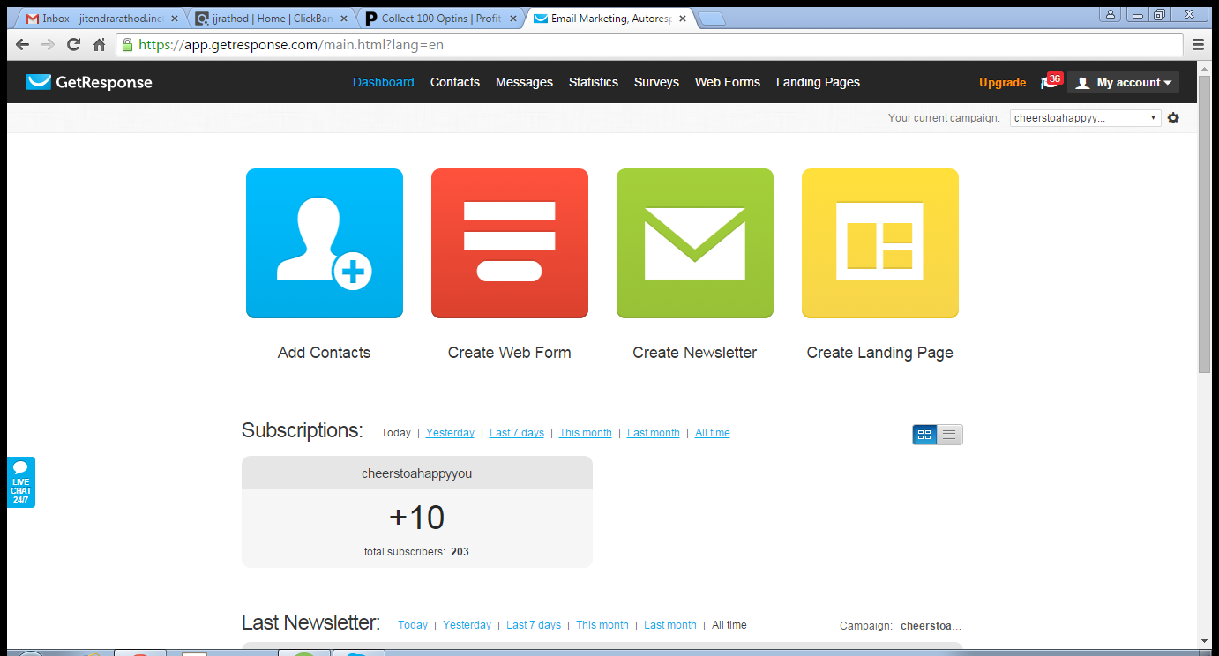Filter Last Newsletter by Last month

[x=670, y=625]
